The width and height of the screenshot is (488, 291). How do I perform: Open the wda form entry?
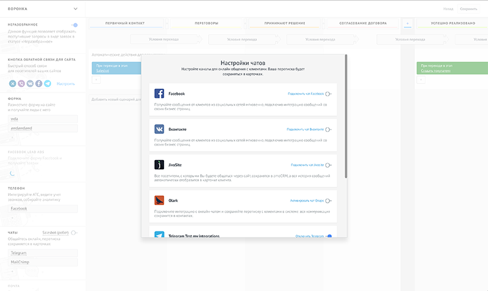click(43, 119)
